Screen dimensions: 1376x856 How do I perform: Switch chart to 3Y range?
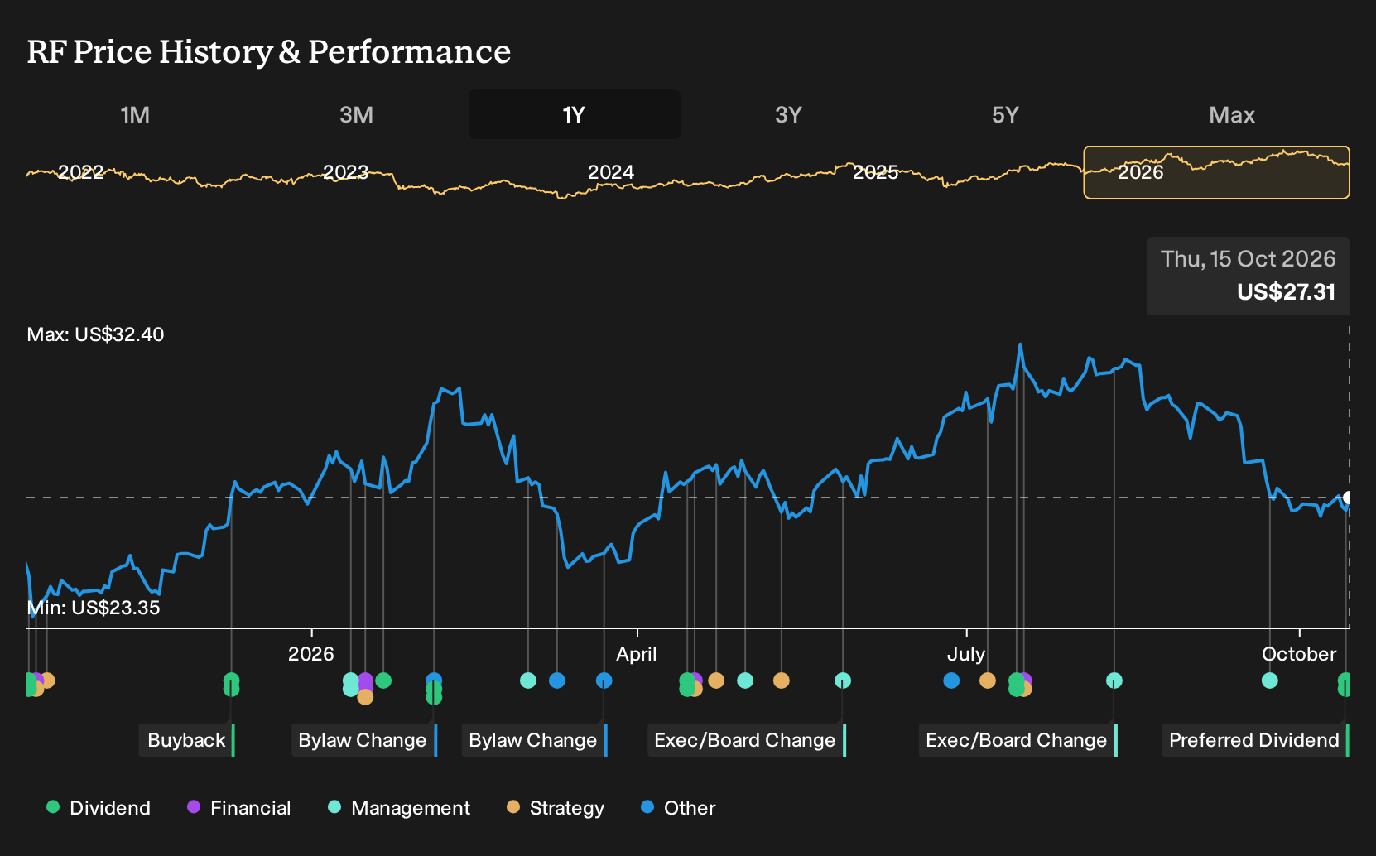(x=788, y=114)
